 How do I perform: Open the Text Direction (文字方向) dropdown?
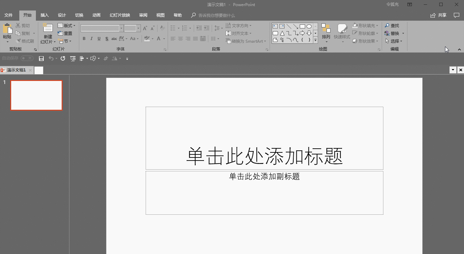(239, 25)
